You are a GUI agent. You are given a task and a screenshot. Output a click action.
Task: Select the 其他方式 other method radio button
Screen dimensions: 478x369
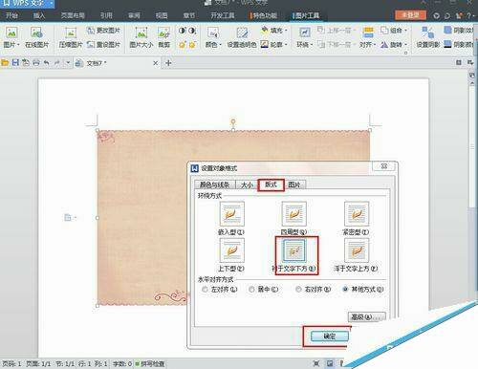click(345, 290)
